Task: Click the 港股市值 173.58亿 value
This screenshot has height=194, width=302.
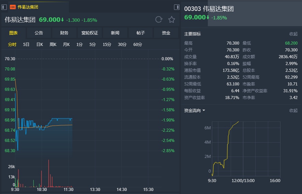Action: point(231,70)
